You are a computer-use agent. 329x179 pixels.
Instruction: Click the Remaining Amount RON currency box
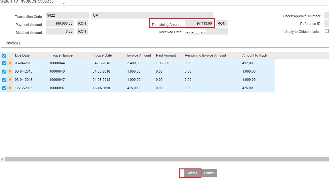[222, 23]
